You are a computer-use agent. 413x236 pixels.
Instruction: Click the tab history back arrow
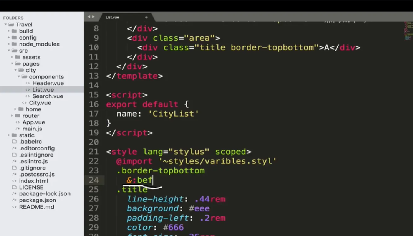[x=89, y=17]
